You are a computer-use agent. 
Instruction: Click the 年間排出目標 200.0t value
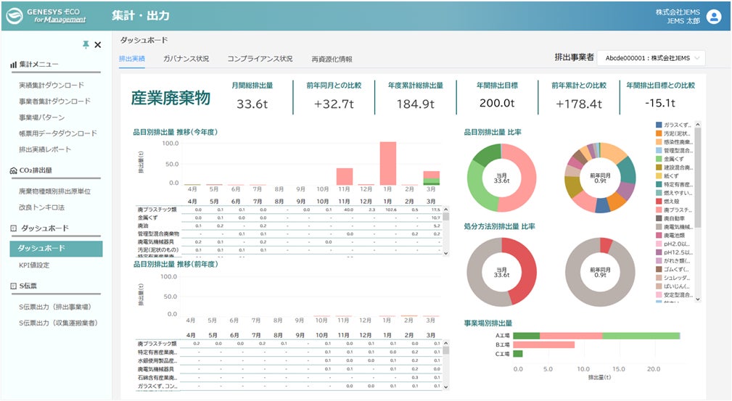(497, 103)
